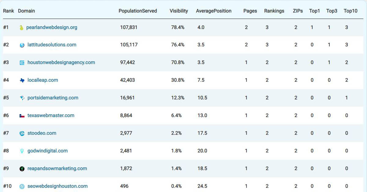Click the list favicon for houstonwebdesignagency.com
Viewport: 367px width, 192px height.
21,62
